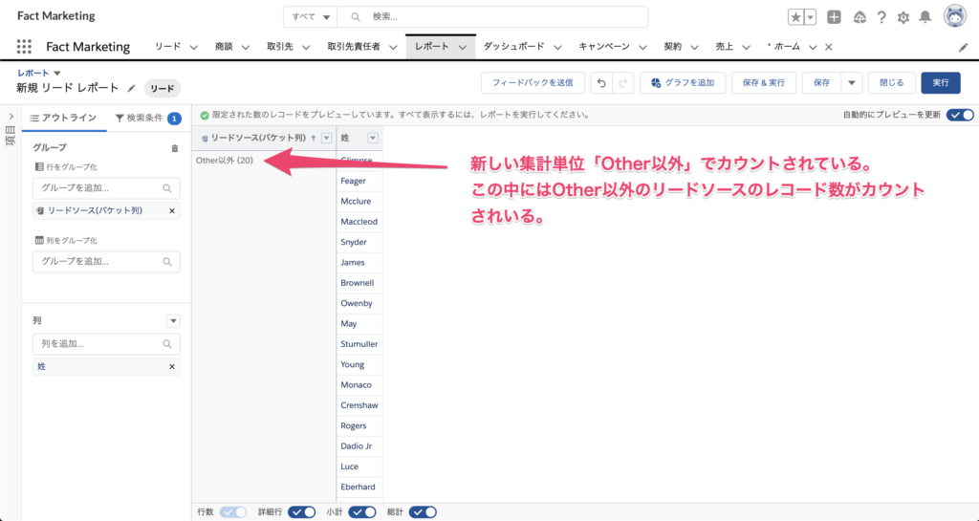Open the リード tab dropdown chevron

(193, 47)
